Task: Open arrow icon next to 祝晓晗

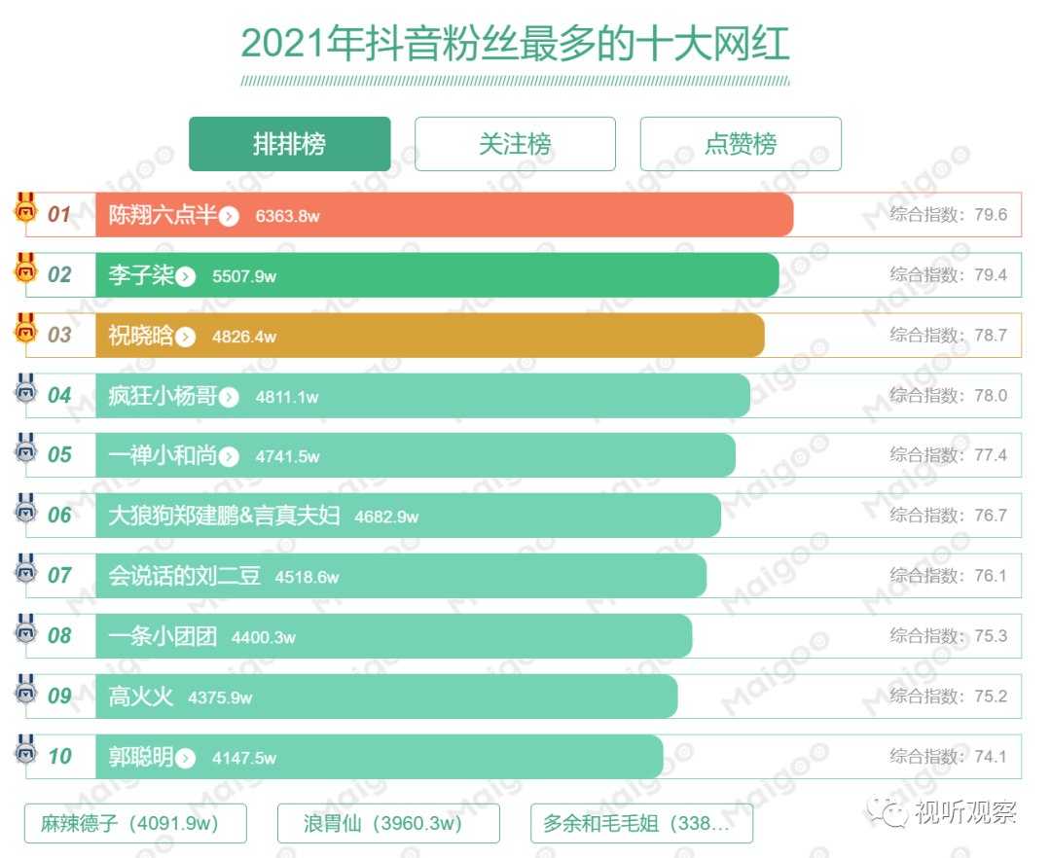Action: (186, 337)
